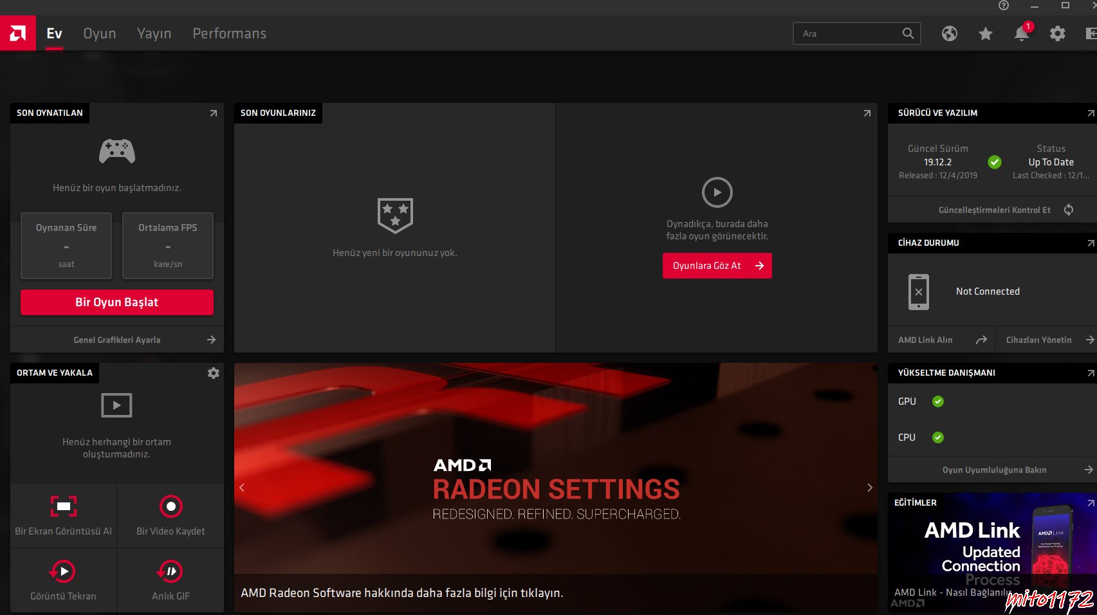Click version number 19.12.2
Screen dimensions: 1097x615
(x=937, y=162)
